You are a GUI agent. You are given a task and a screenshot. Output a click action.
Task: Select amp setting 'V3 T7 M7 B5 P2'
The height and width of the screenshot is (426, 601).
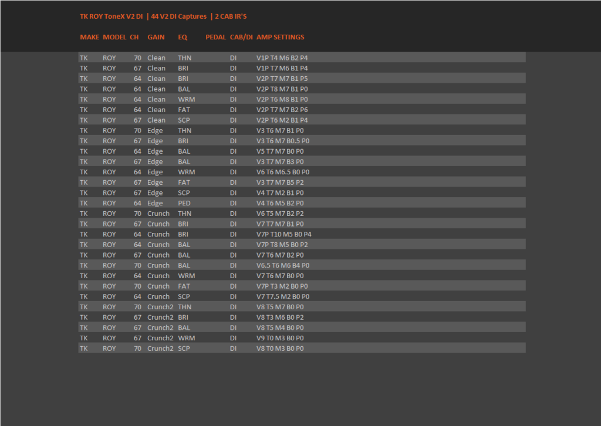click(x=280, y=182)
